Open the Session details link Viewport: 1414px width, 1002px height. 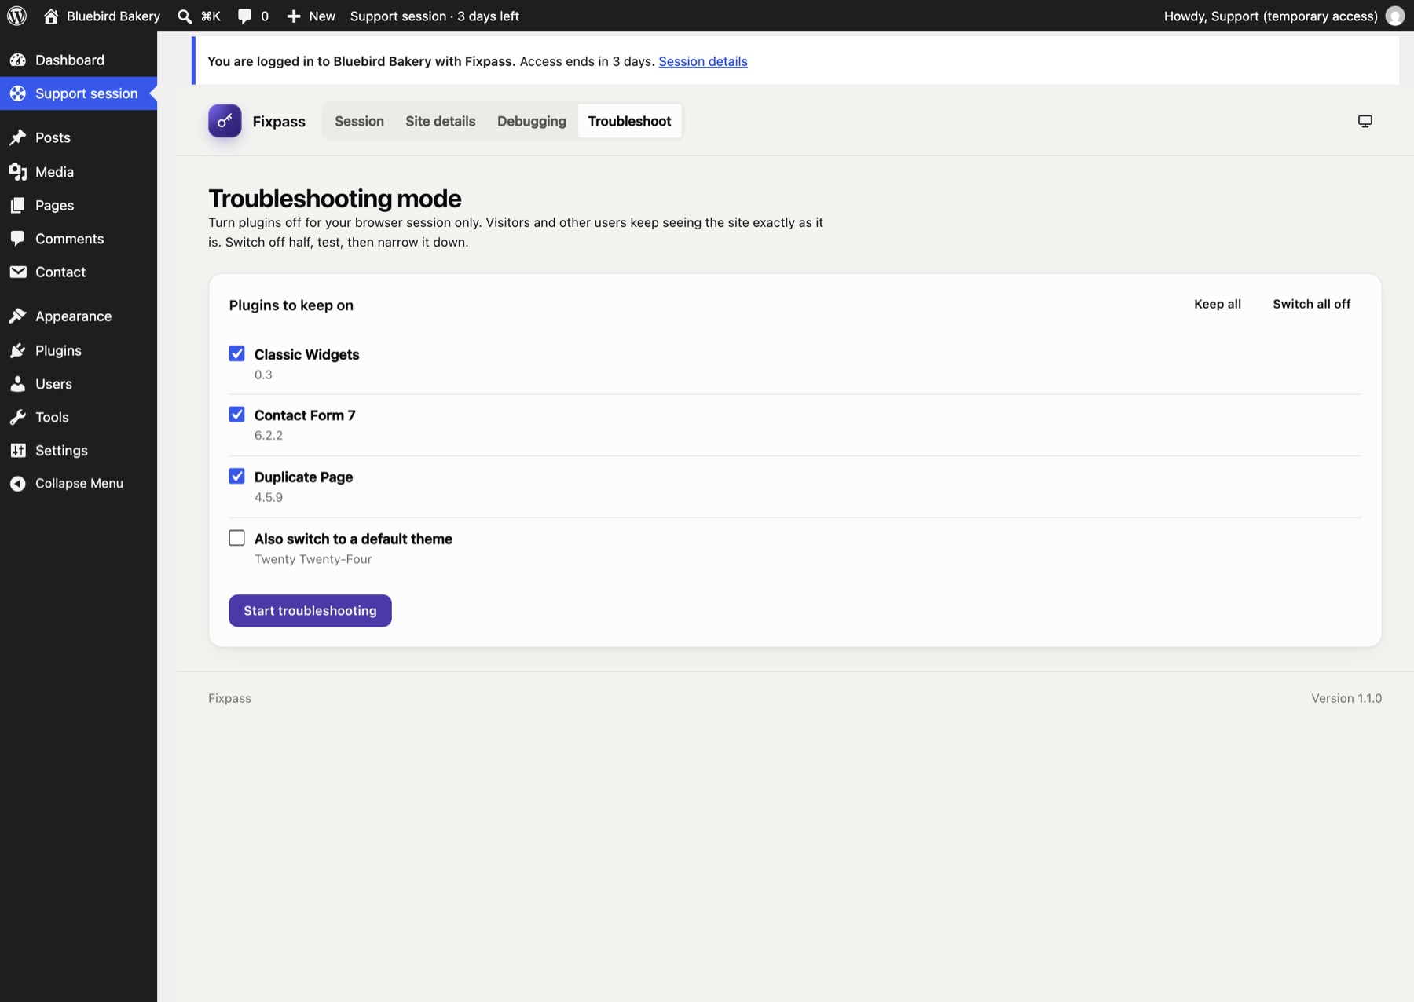click(703, 61)
